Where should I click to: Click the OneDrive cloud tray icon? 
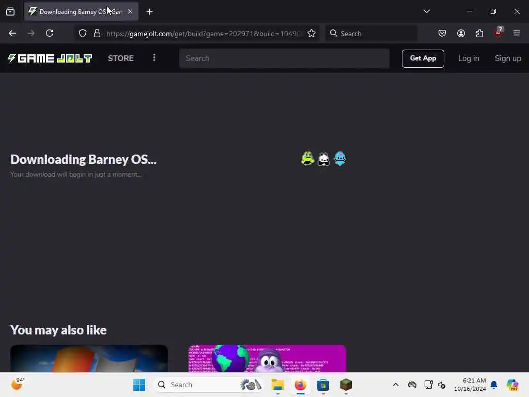click(x=412, y=385)
